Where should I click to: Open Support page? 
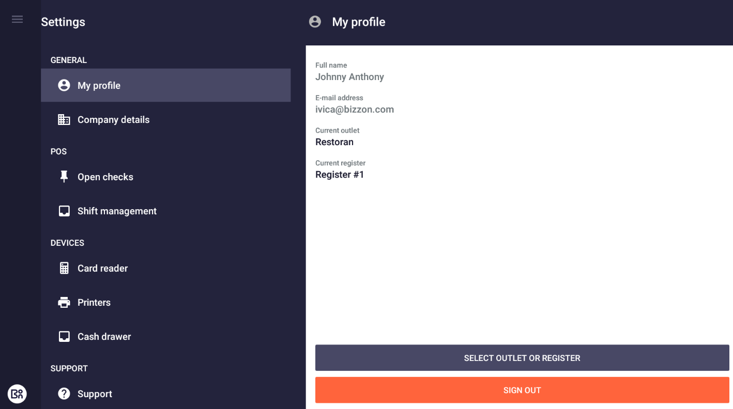click(x=165, y=394)
